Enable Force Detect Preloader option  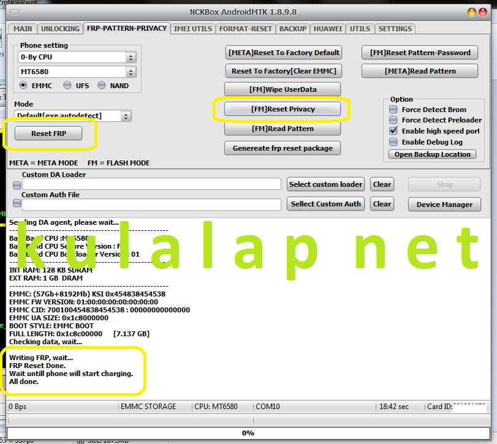393,120
